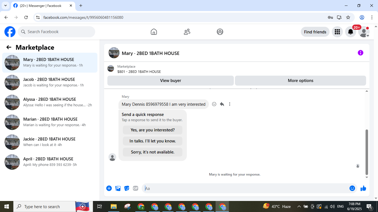Open the Windows Start menu
The width and height of the screenshot is (378, 212).
(7, 206)
